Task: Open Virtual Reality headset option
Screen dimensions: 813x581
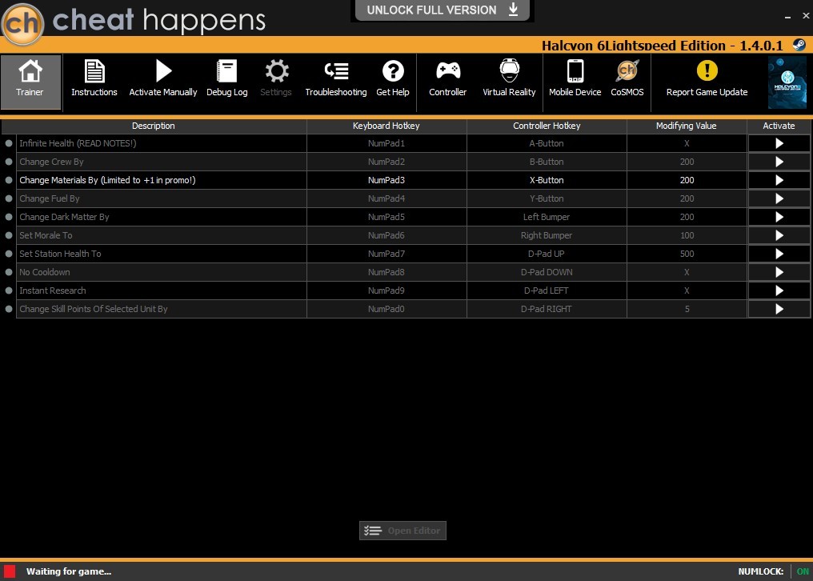Action: click(509, 70)
